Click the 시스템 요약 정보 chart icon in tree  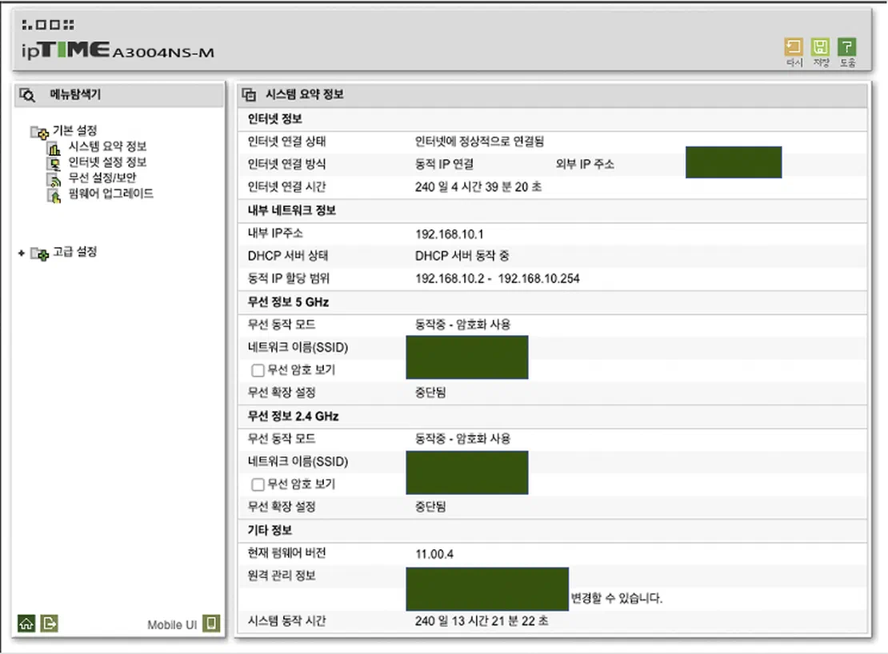click(54, 148)
